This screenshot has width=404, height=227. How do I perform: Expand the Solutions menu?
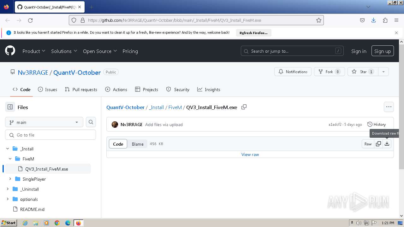point(64,51)
